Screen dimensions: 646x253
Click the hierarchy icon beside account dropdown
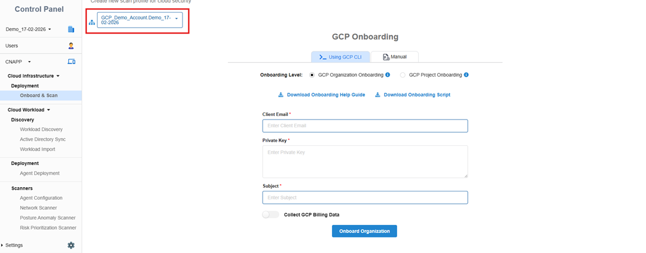(x=92, y=22)
